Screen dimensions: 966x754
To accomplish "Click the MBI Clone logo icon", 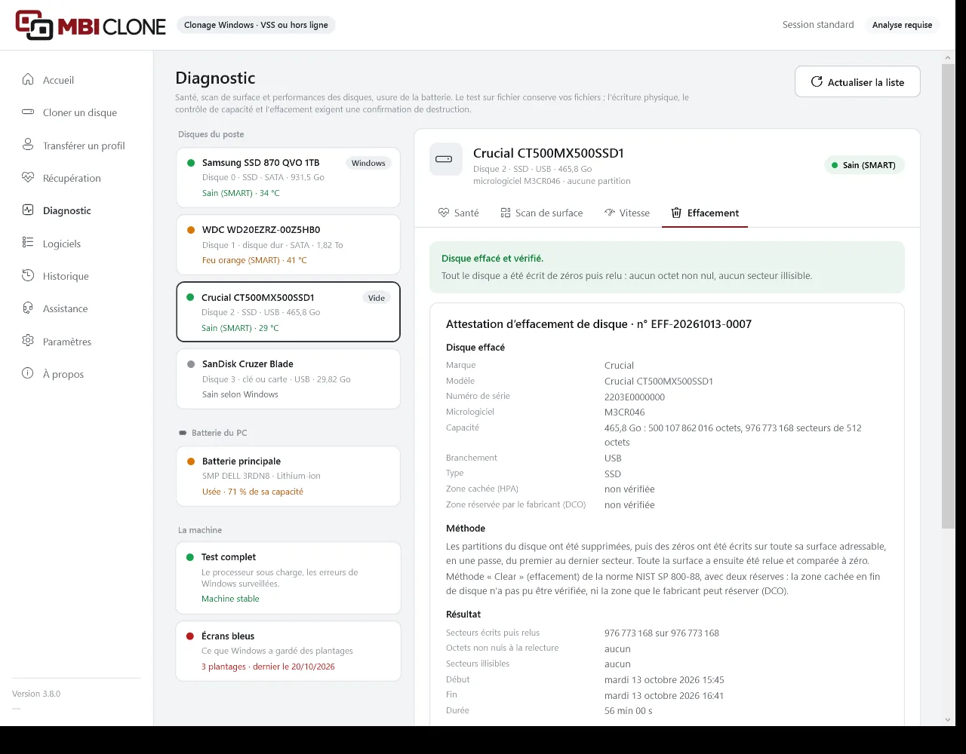I will click(x=34, y=25).
